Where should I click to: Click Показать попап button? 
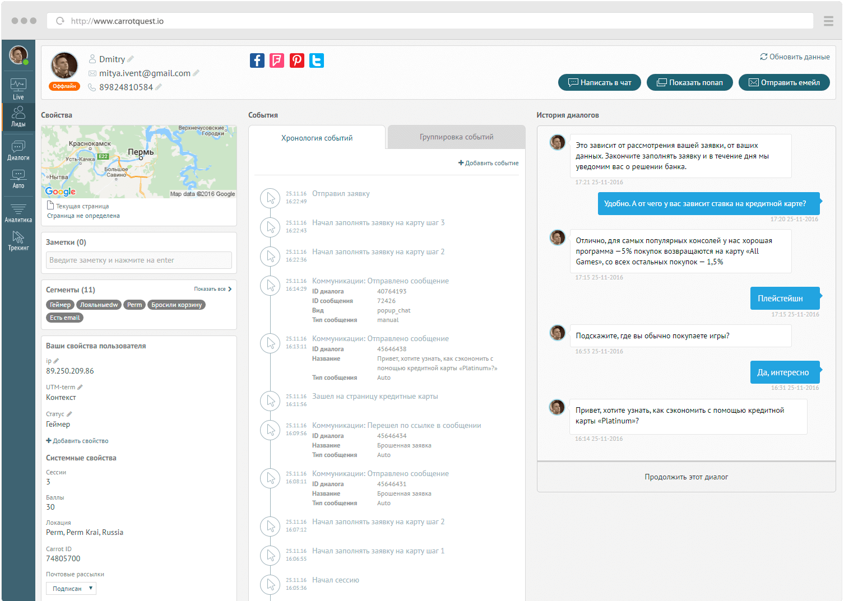click(x=690, y=82)
